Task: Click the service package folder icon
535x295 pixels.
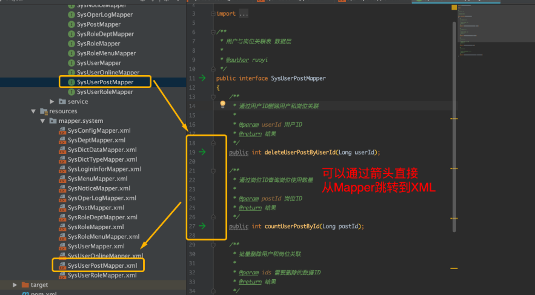Action: (62, 101)
